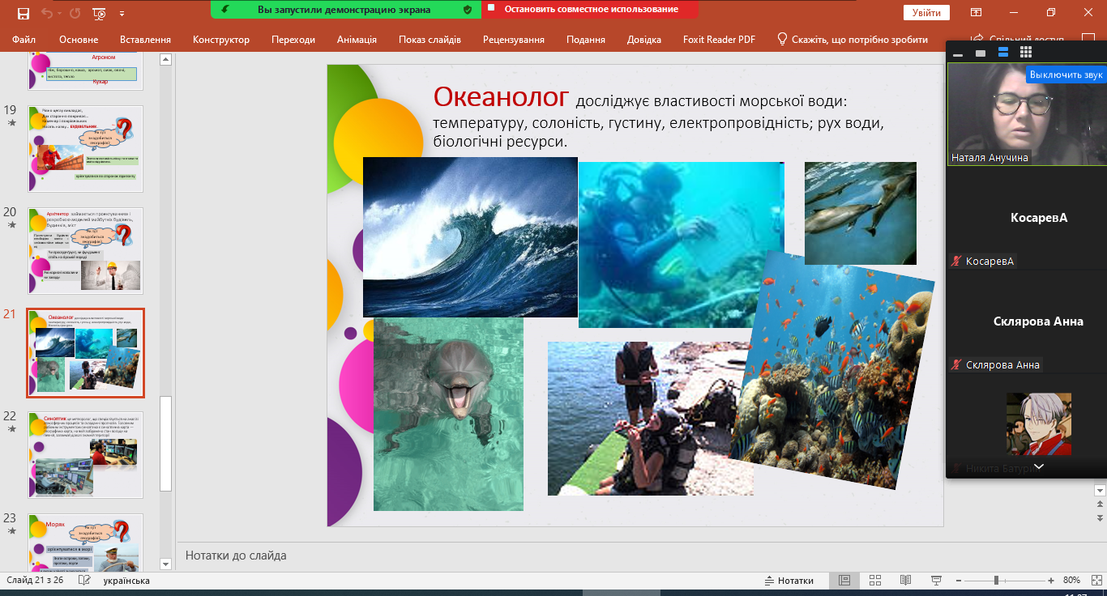Click the Спільний доступ share button

[x=1016, y=40]
